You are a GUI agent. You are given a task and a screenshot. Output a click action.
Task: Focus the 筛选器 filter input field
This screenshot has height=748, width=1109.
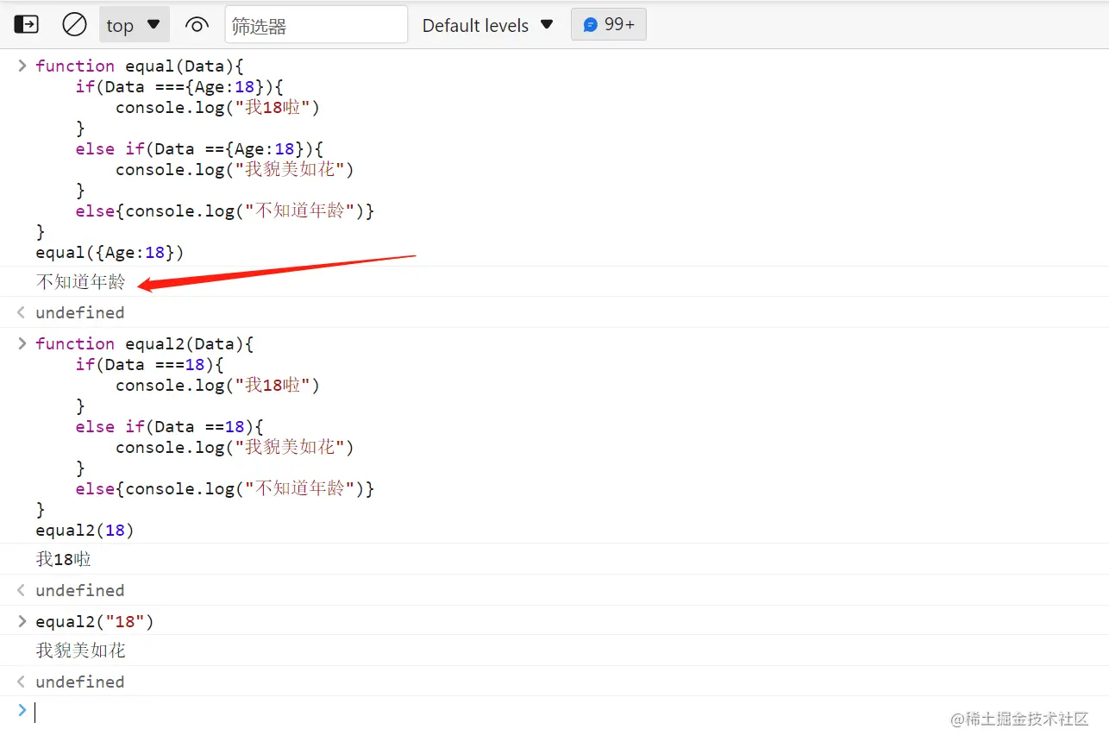[316, 25]
